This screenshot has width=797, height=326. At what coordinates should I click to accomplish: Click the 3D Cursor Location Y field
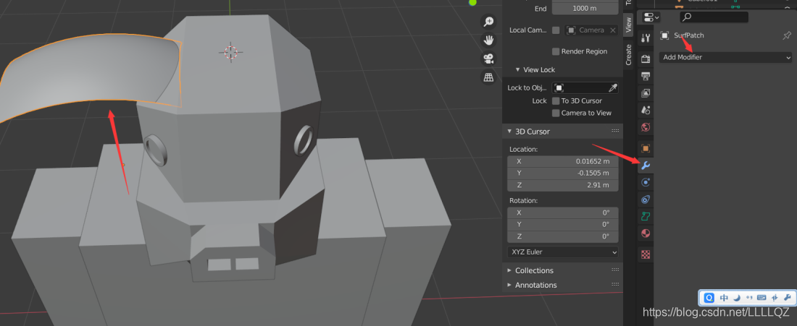(x=563, y=173)
